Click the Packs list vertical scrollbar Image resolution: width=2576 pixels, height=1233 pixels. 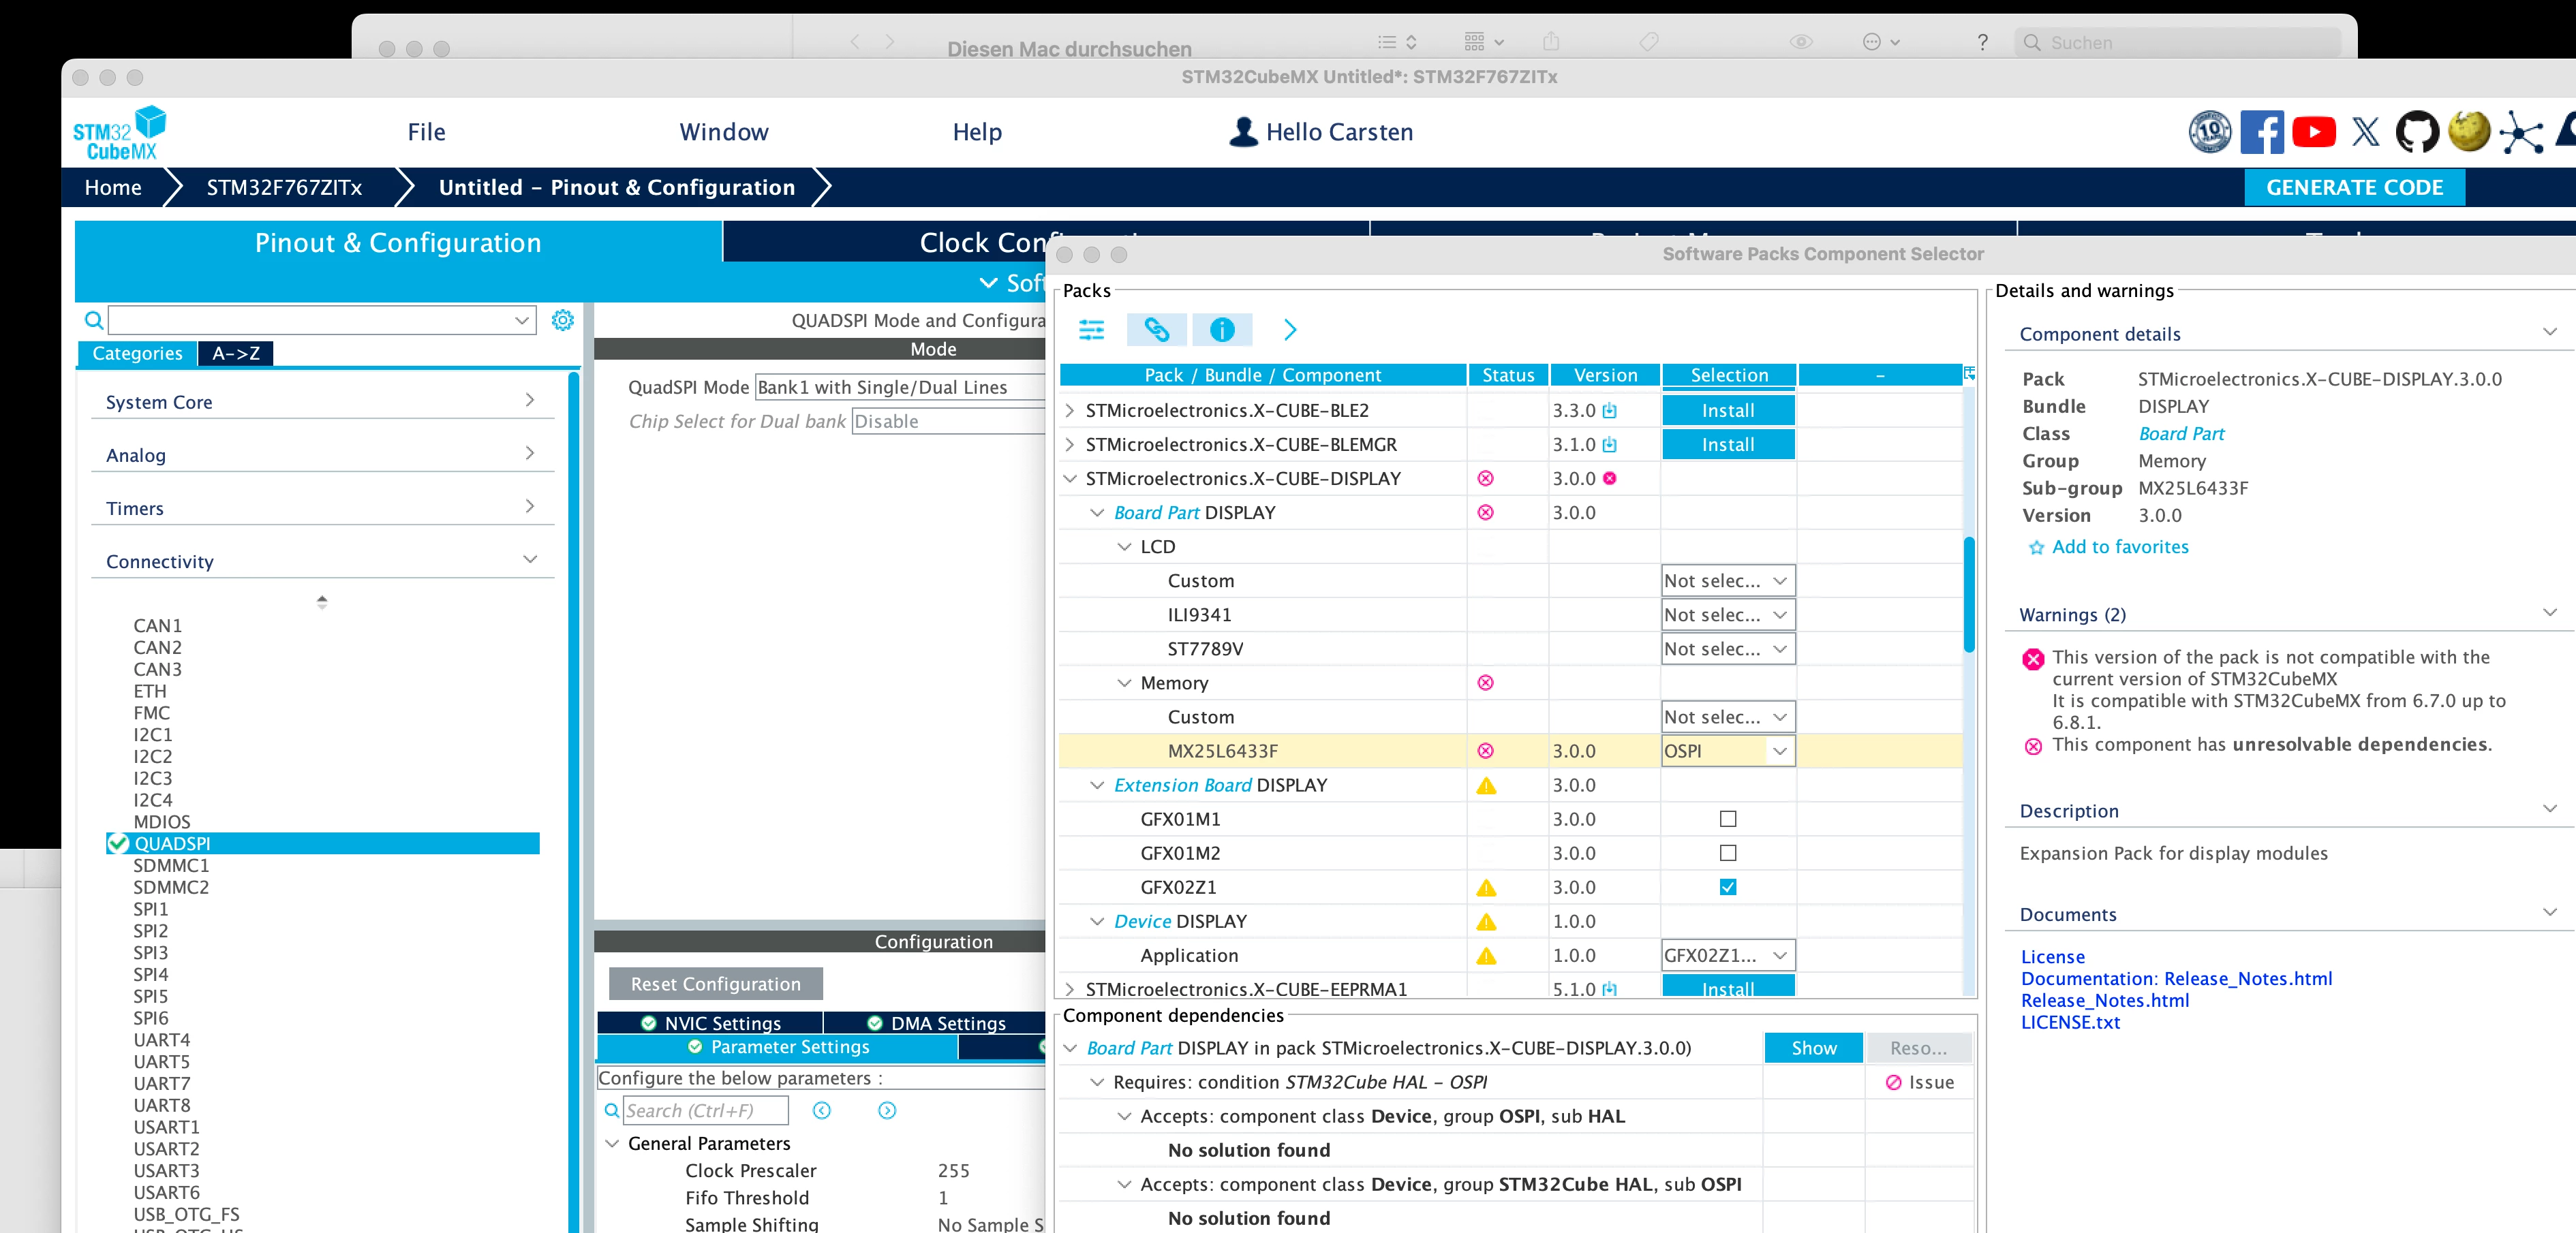pyautogui.click(x=1968, y=594)
